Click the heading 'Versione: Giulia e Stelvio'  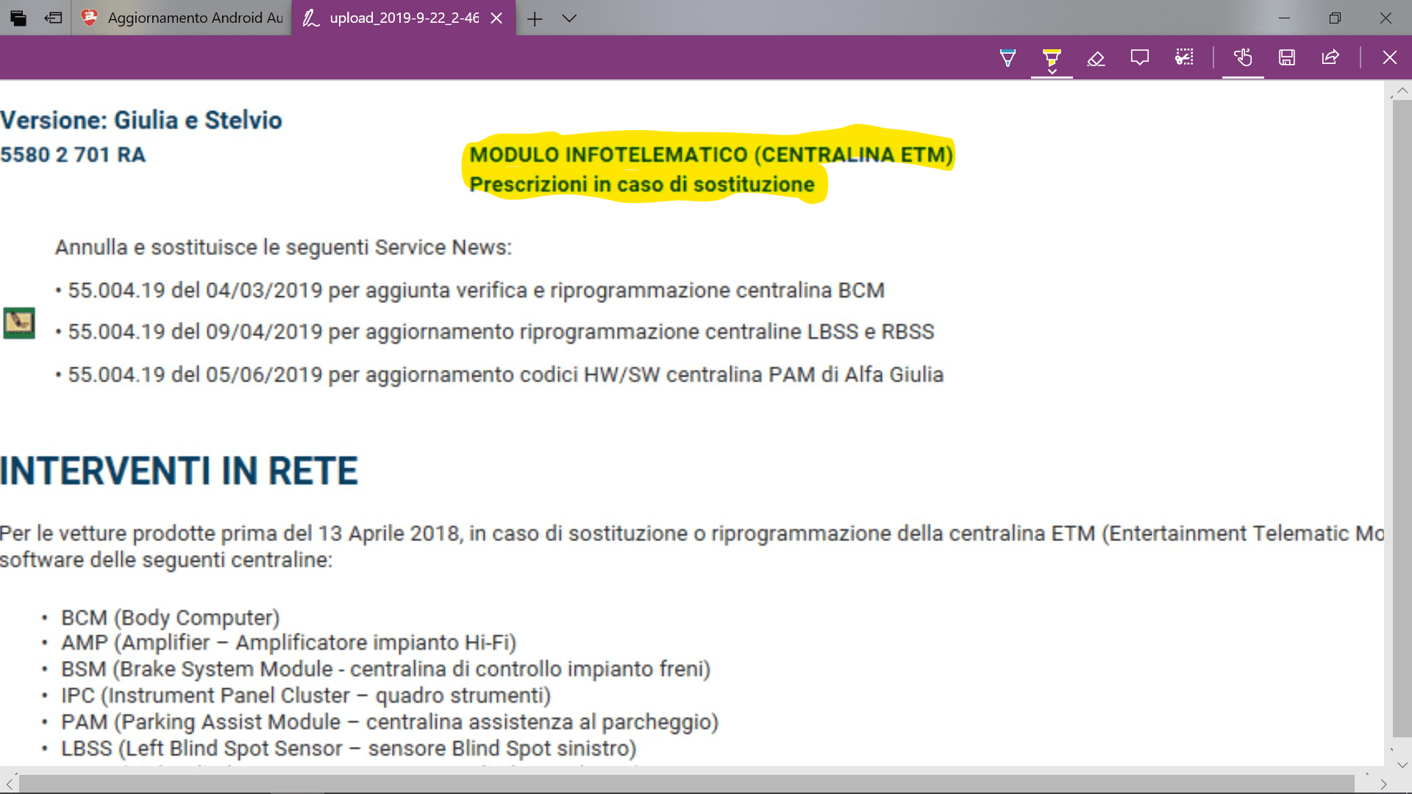tap(140, 120)
